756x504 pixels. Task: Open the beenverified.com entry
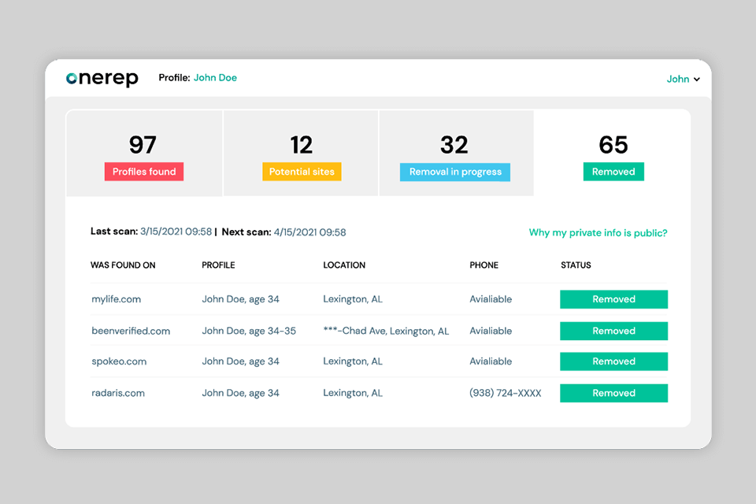(x=131, y=331)
